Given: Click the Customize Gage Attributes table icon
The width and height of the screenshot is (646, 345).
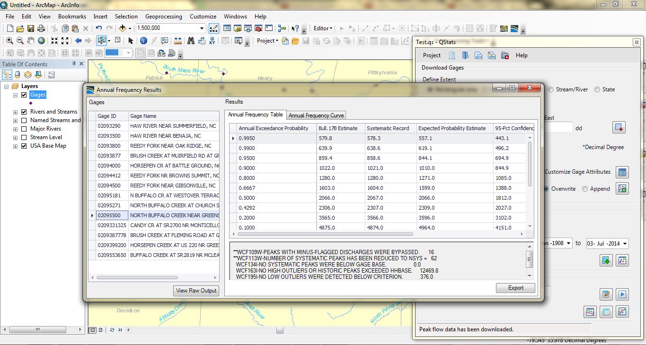Looking at the screenshot, I should click(x=621, y=172).
